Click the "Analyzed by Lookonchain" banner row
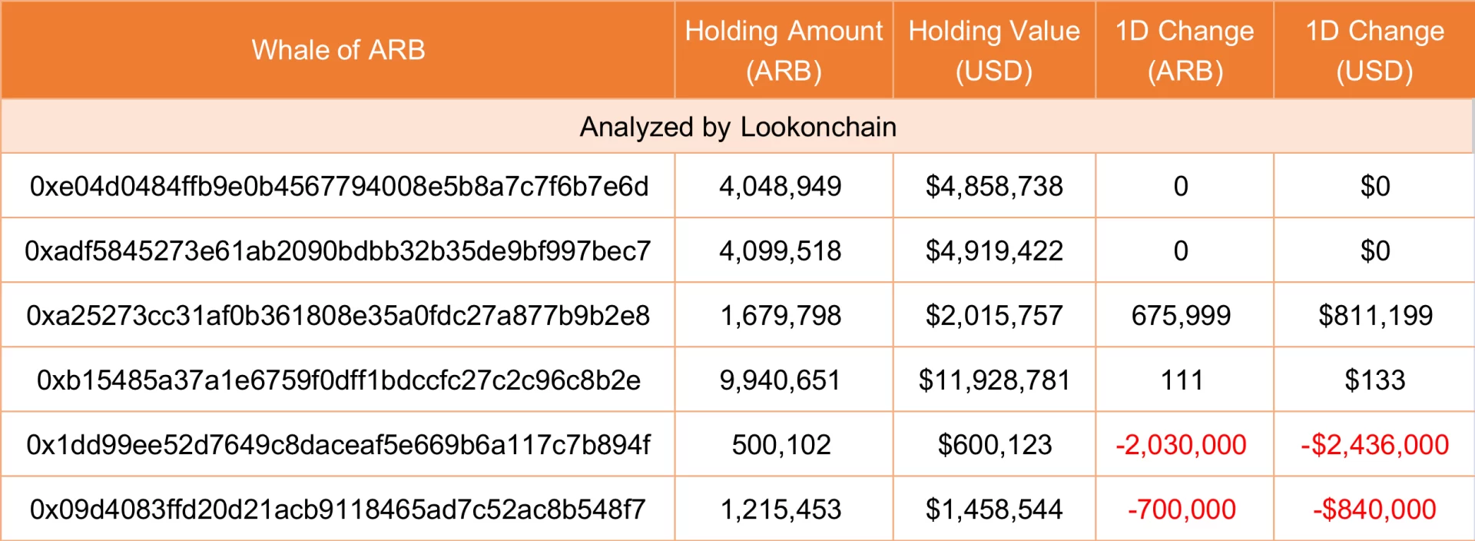Screen dimensions: 1475x541 pyautogui.click(x=737, y=127)
